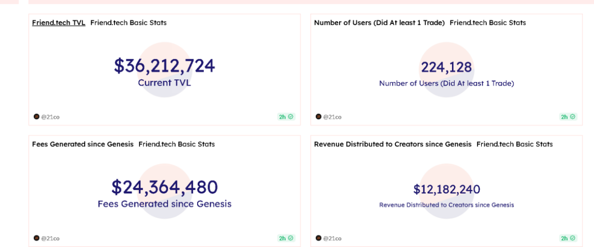Click the green check icon in the Revenue Distributed panel
Image resolution: width=594 pixels, height=247 pixels.
pos(573,238)
